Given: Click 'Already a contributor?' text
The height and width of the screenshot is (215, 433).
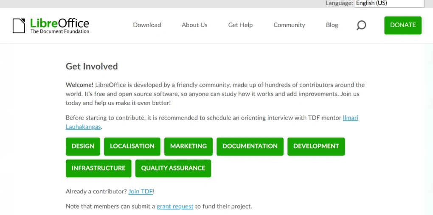Looking at the screenshot, I should 96,191.
